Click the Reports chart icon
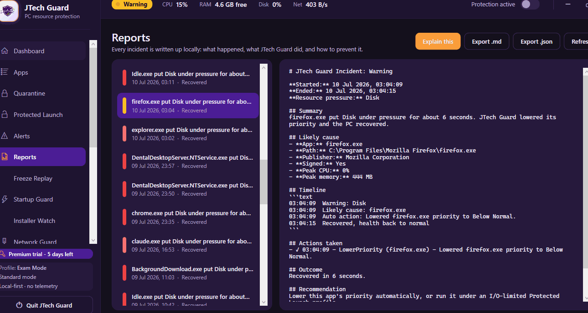 (5, 157)
